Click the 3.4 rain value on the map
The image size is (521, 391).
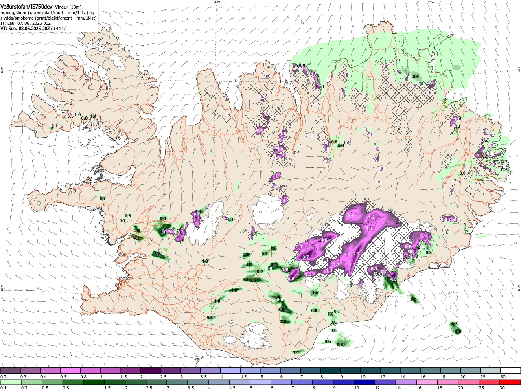coord(283,321)
